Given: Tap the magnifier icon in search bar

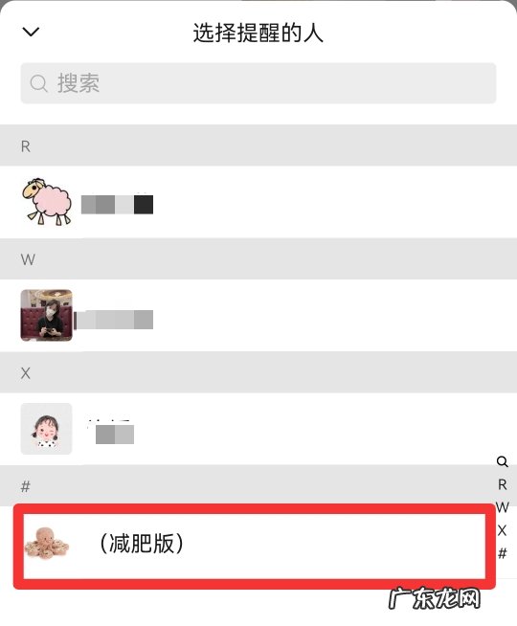Looking at the screenshot, I should [x=38, y=83].
